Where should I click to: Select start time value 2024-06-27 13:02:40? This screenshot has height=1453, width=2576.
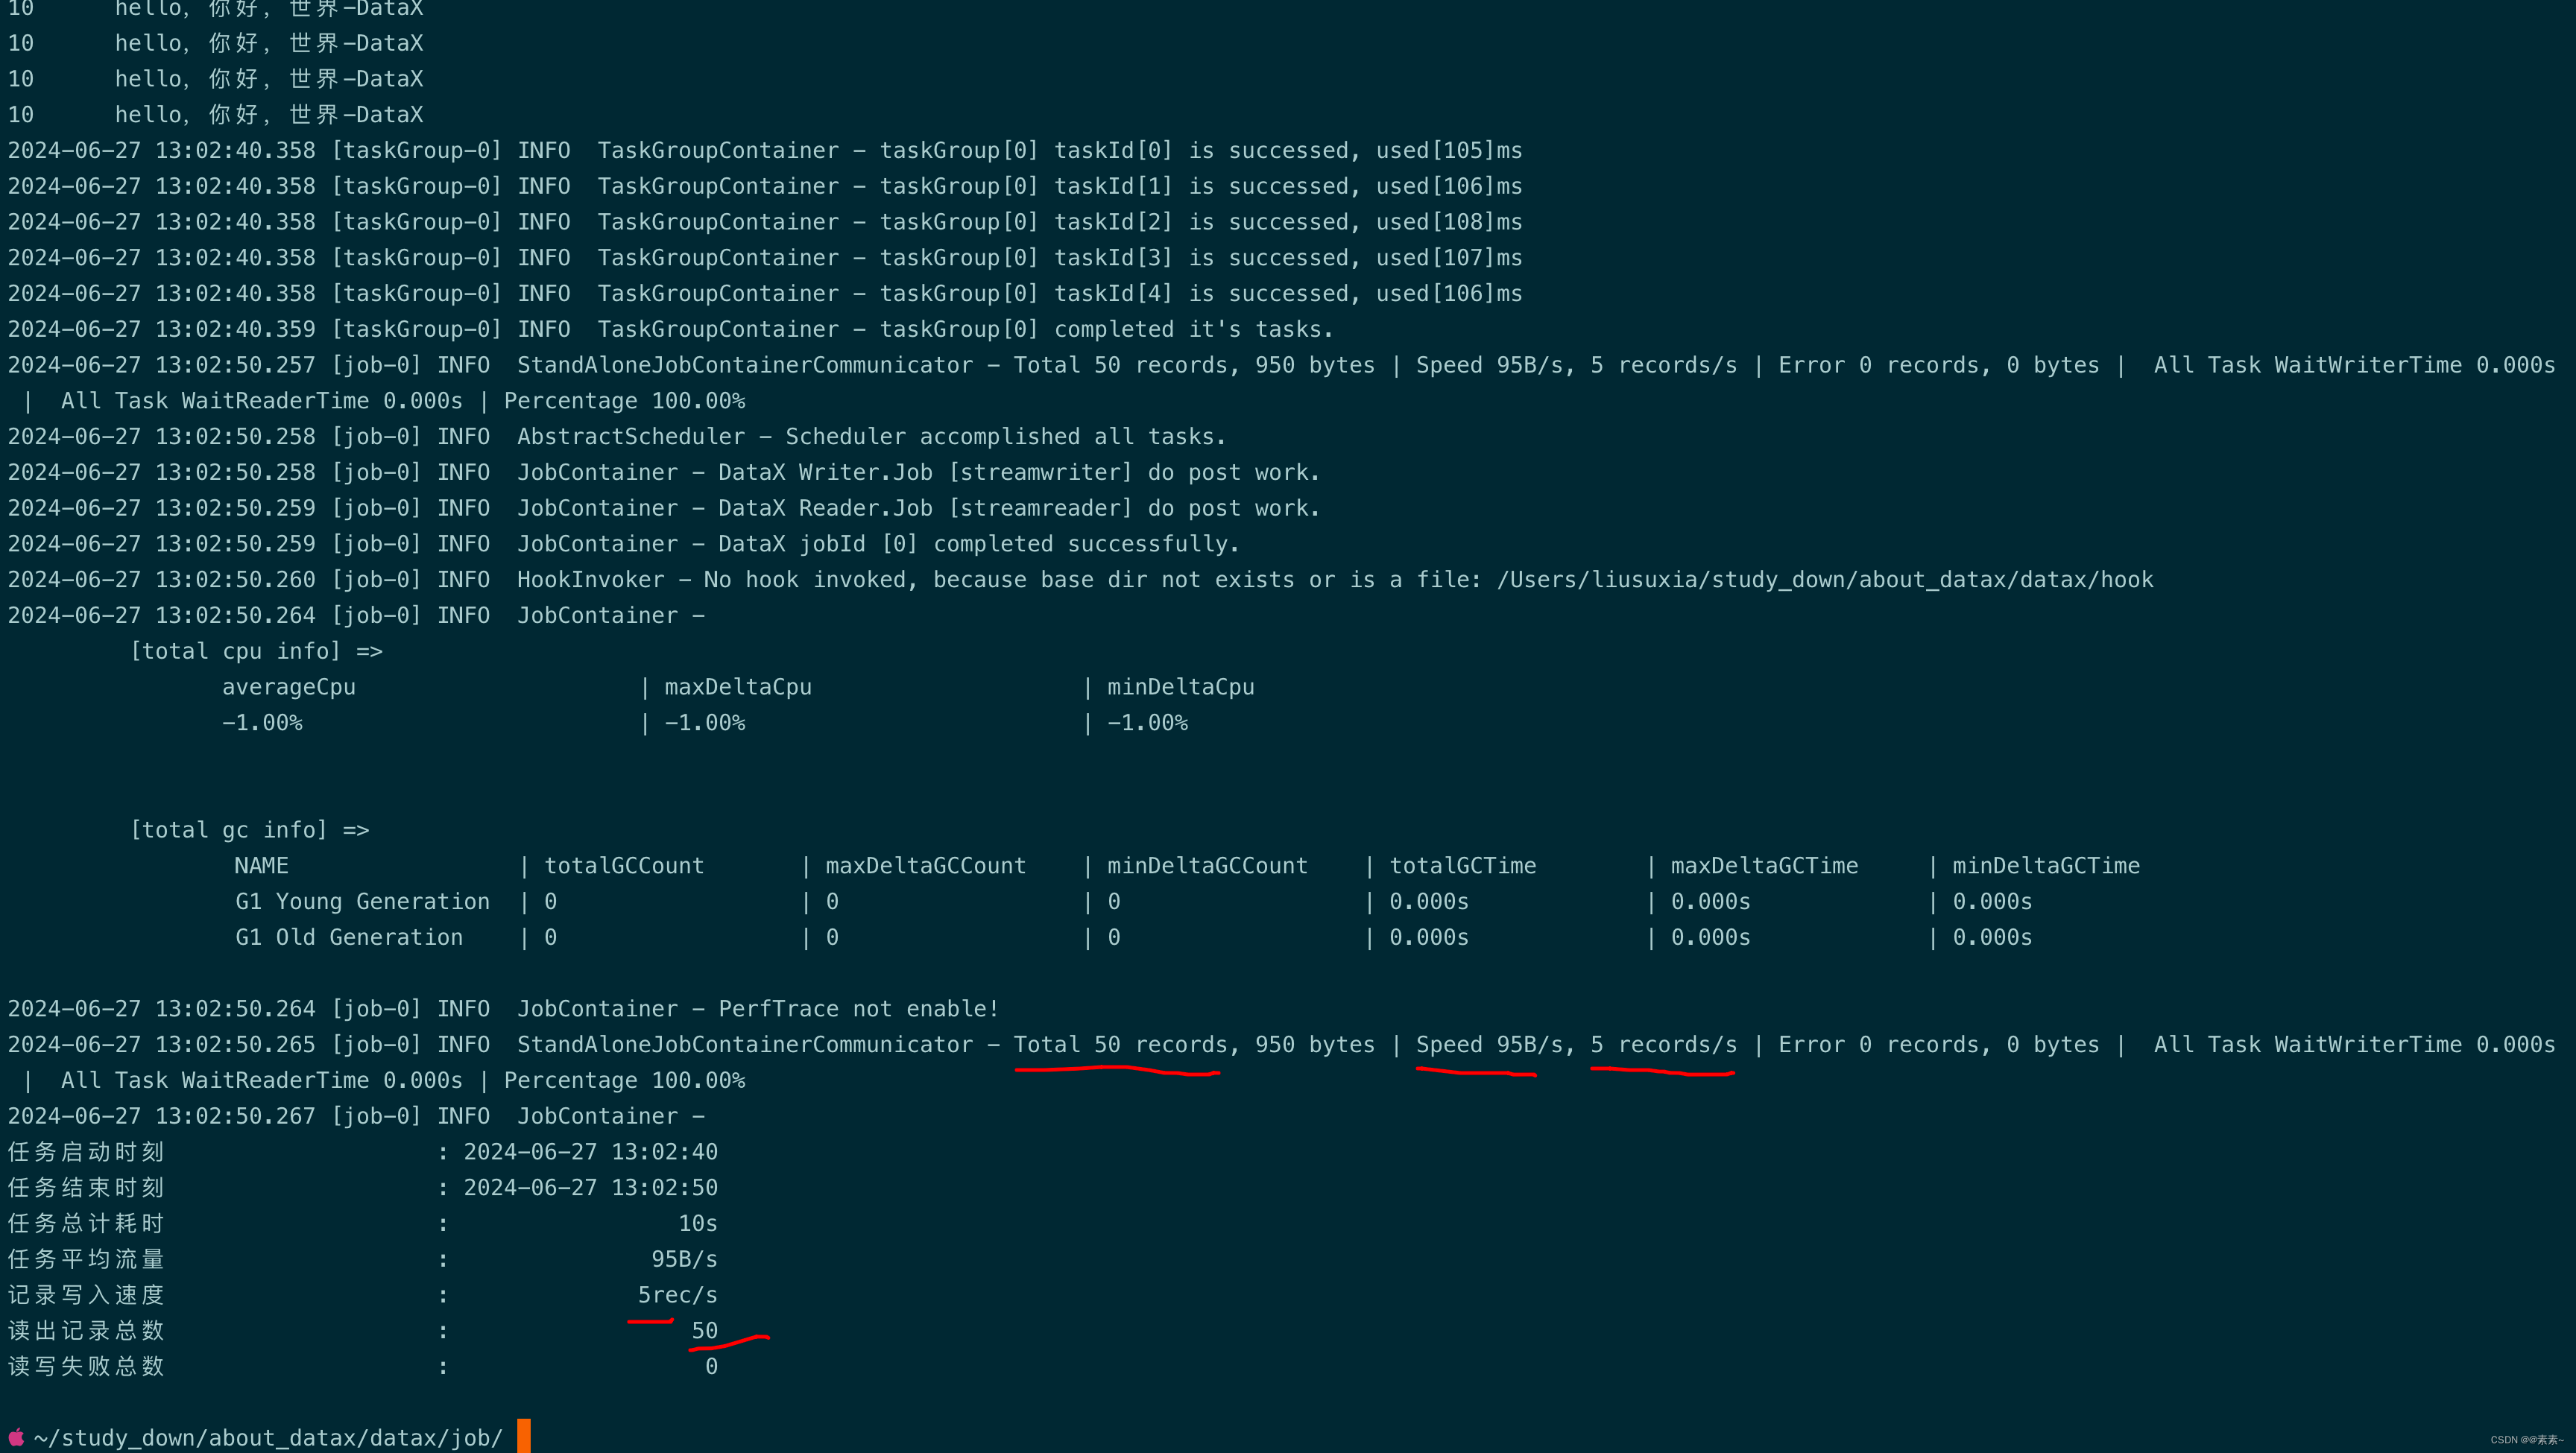(590, 1152)
